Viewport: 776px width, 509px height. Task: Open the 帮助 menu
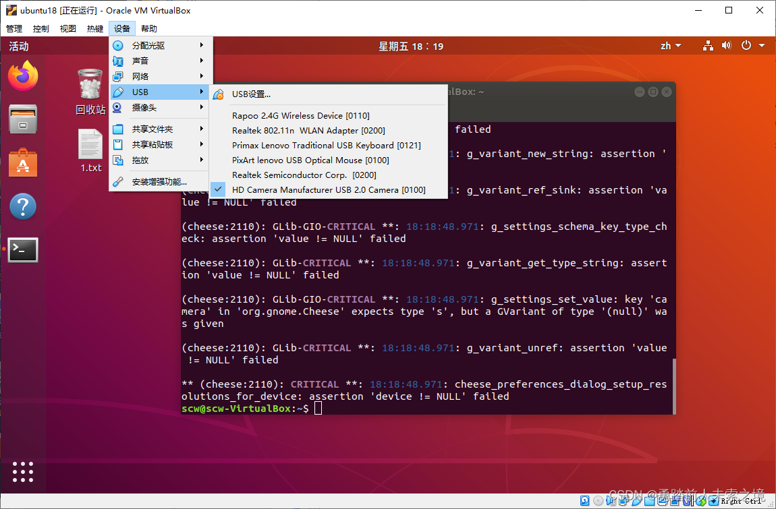(x=149, y=29)
